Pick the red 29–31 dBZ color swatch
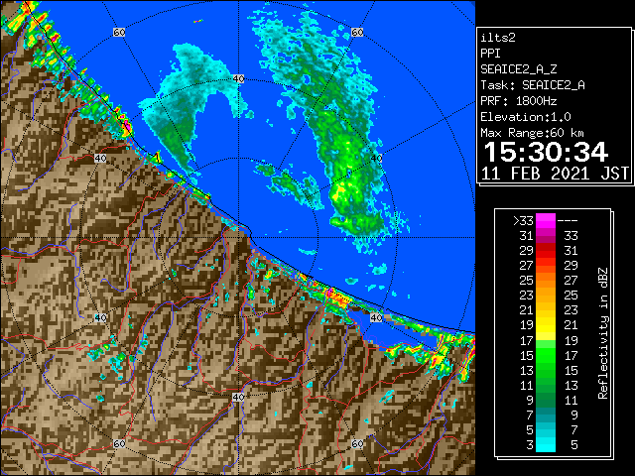Image resolution: width=635 pixels, height=476 pixels. [546, 251]
